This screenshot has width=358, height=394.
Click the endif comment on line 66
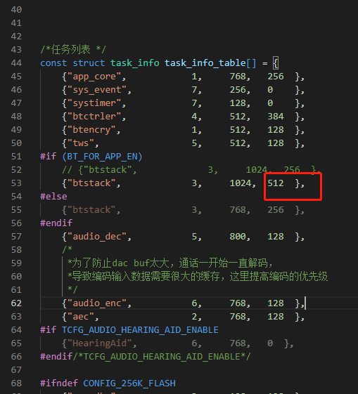(x=162, y=356)
